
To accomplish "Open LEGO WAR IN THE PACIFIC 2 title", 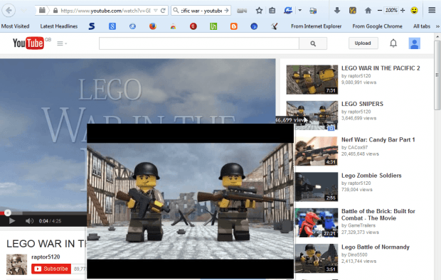I will (381, 68).
